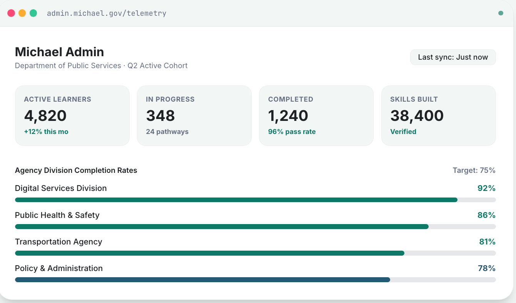Open the Active Learners card
The height and width of the screenshot is (303, 516).
point(72,116)
